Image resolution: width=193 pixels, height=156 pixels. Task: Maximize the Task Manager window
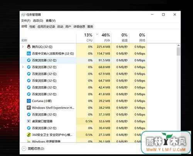coord(163,15)
